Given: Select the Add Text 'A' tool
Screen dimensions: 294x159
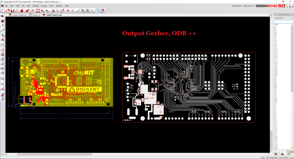Looking at the screenshot, I should coord(3,40).
